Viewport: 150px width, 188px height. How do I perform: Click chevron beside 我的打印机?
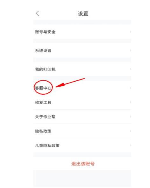130,69
